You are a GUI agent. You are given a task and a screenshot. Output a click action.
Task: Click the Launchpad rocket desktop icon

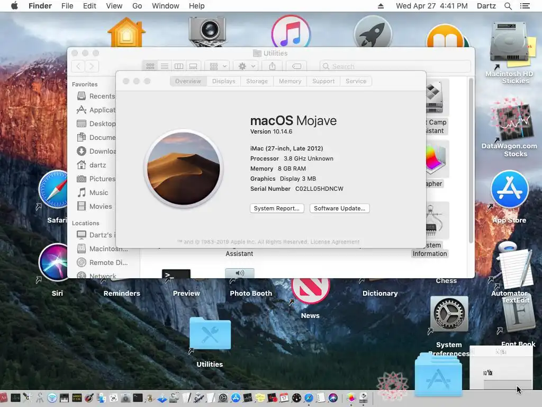pyautogui.click(x=373, y=32)
